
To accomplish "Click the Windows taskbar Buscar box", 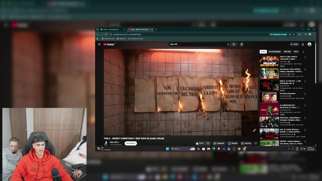I will (183, 149).
